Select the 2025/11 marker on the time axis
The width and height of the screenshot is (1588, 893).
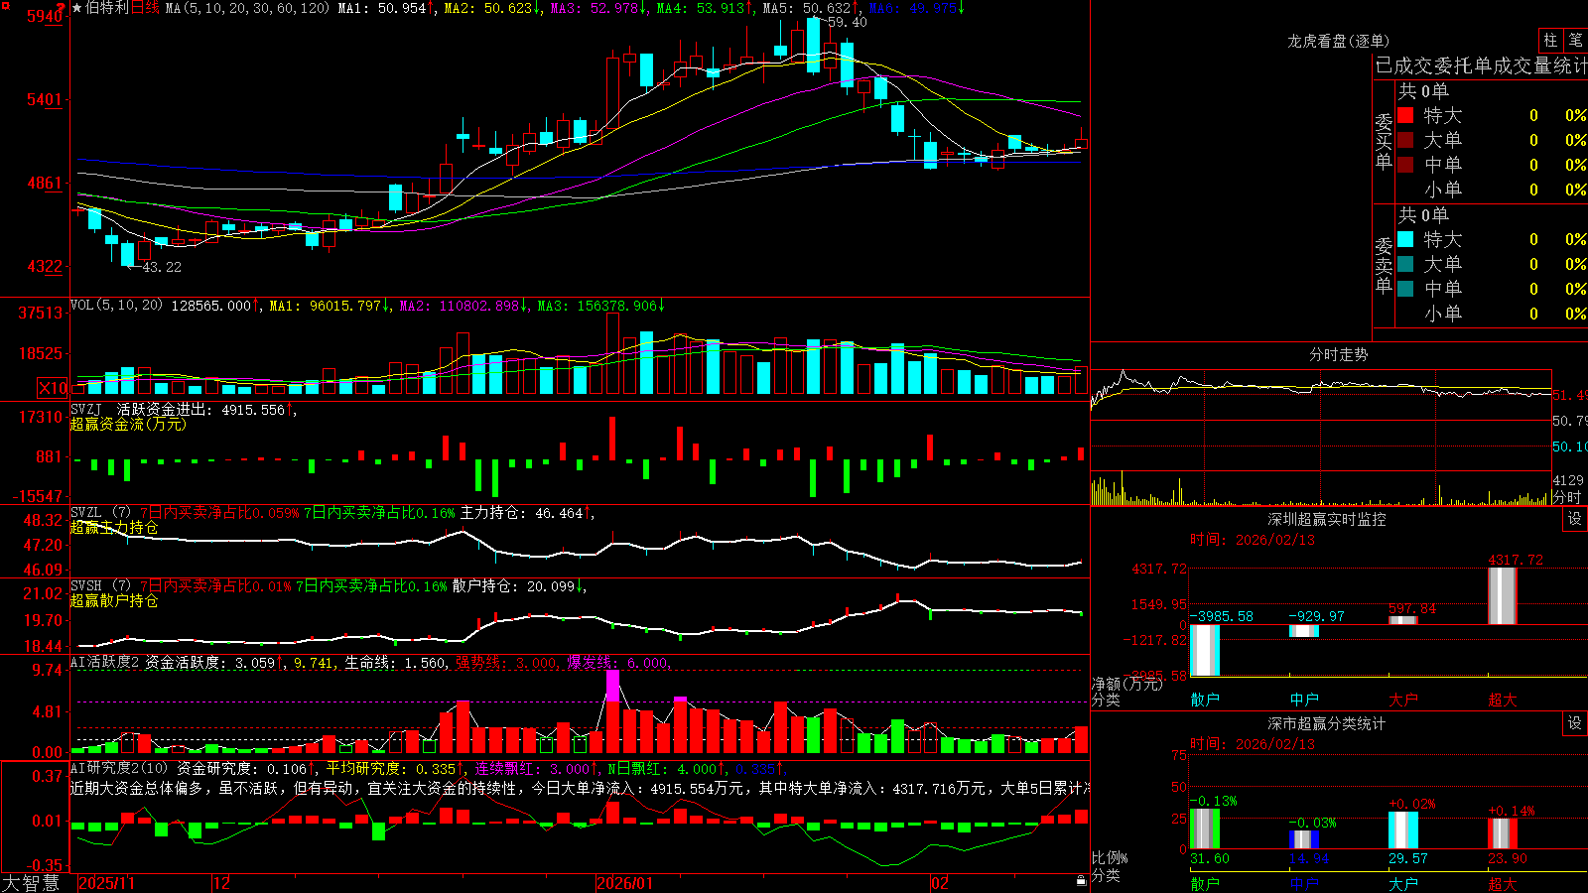coord(106,883)
